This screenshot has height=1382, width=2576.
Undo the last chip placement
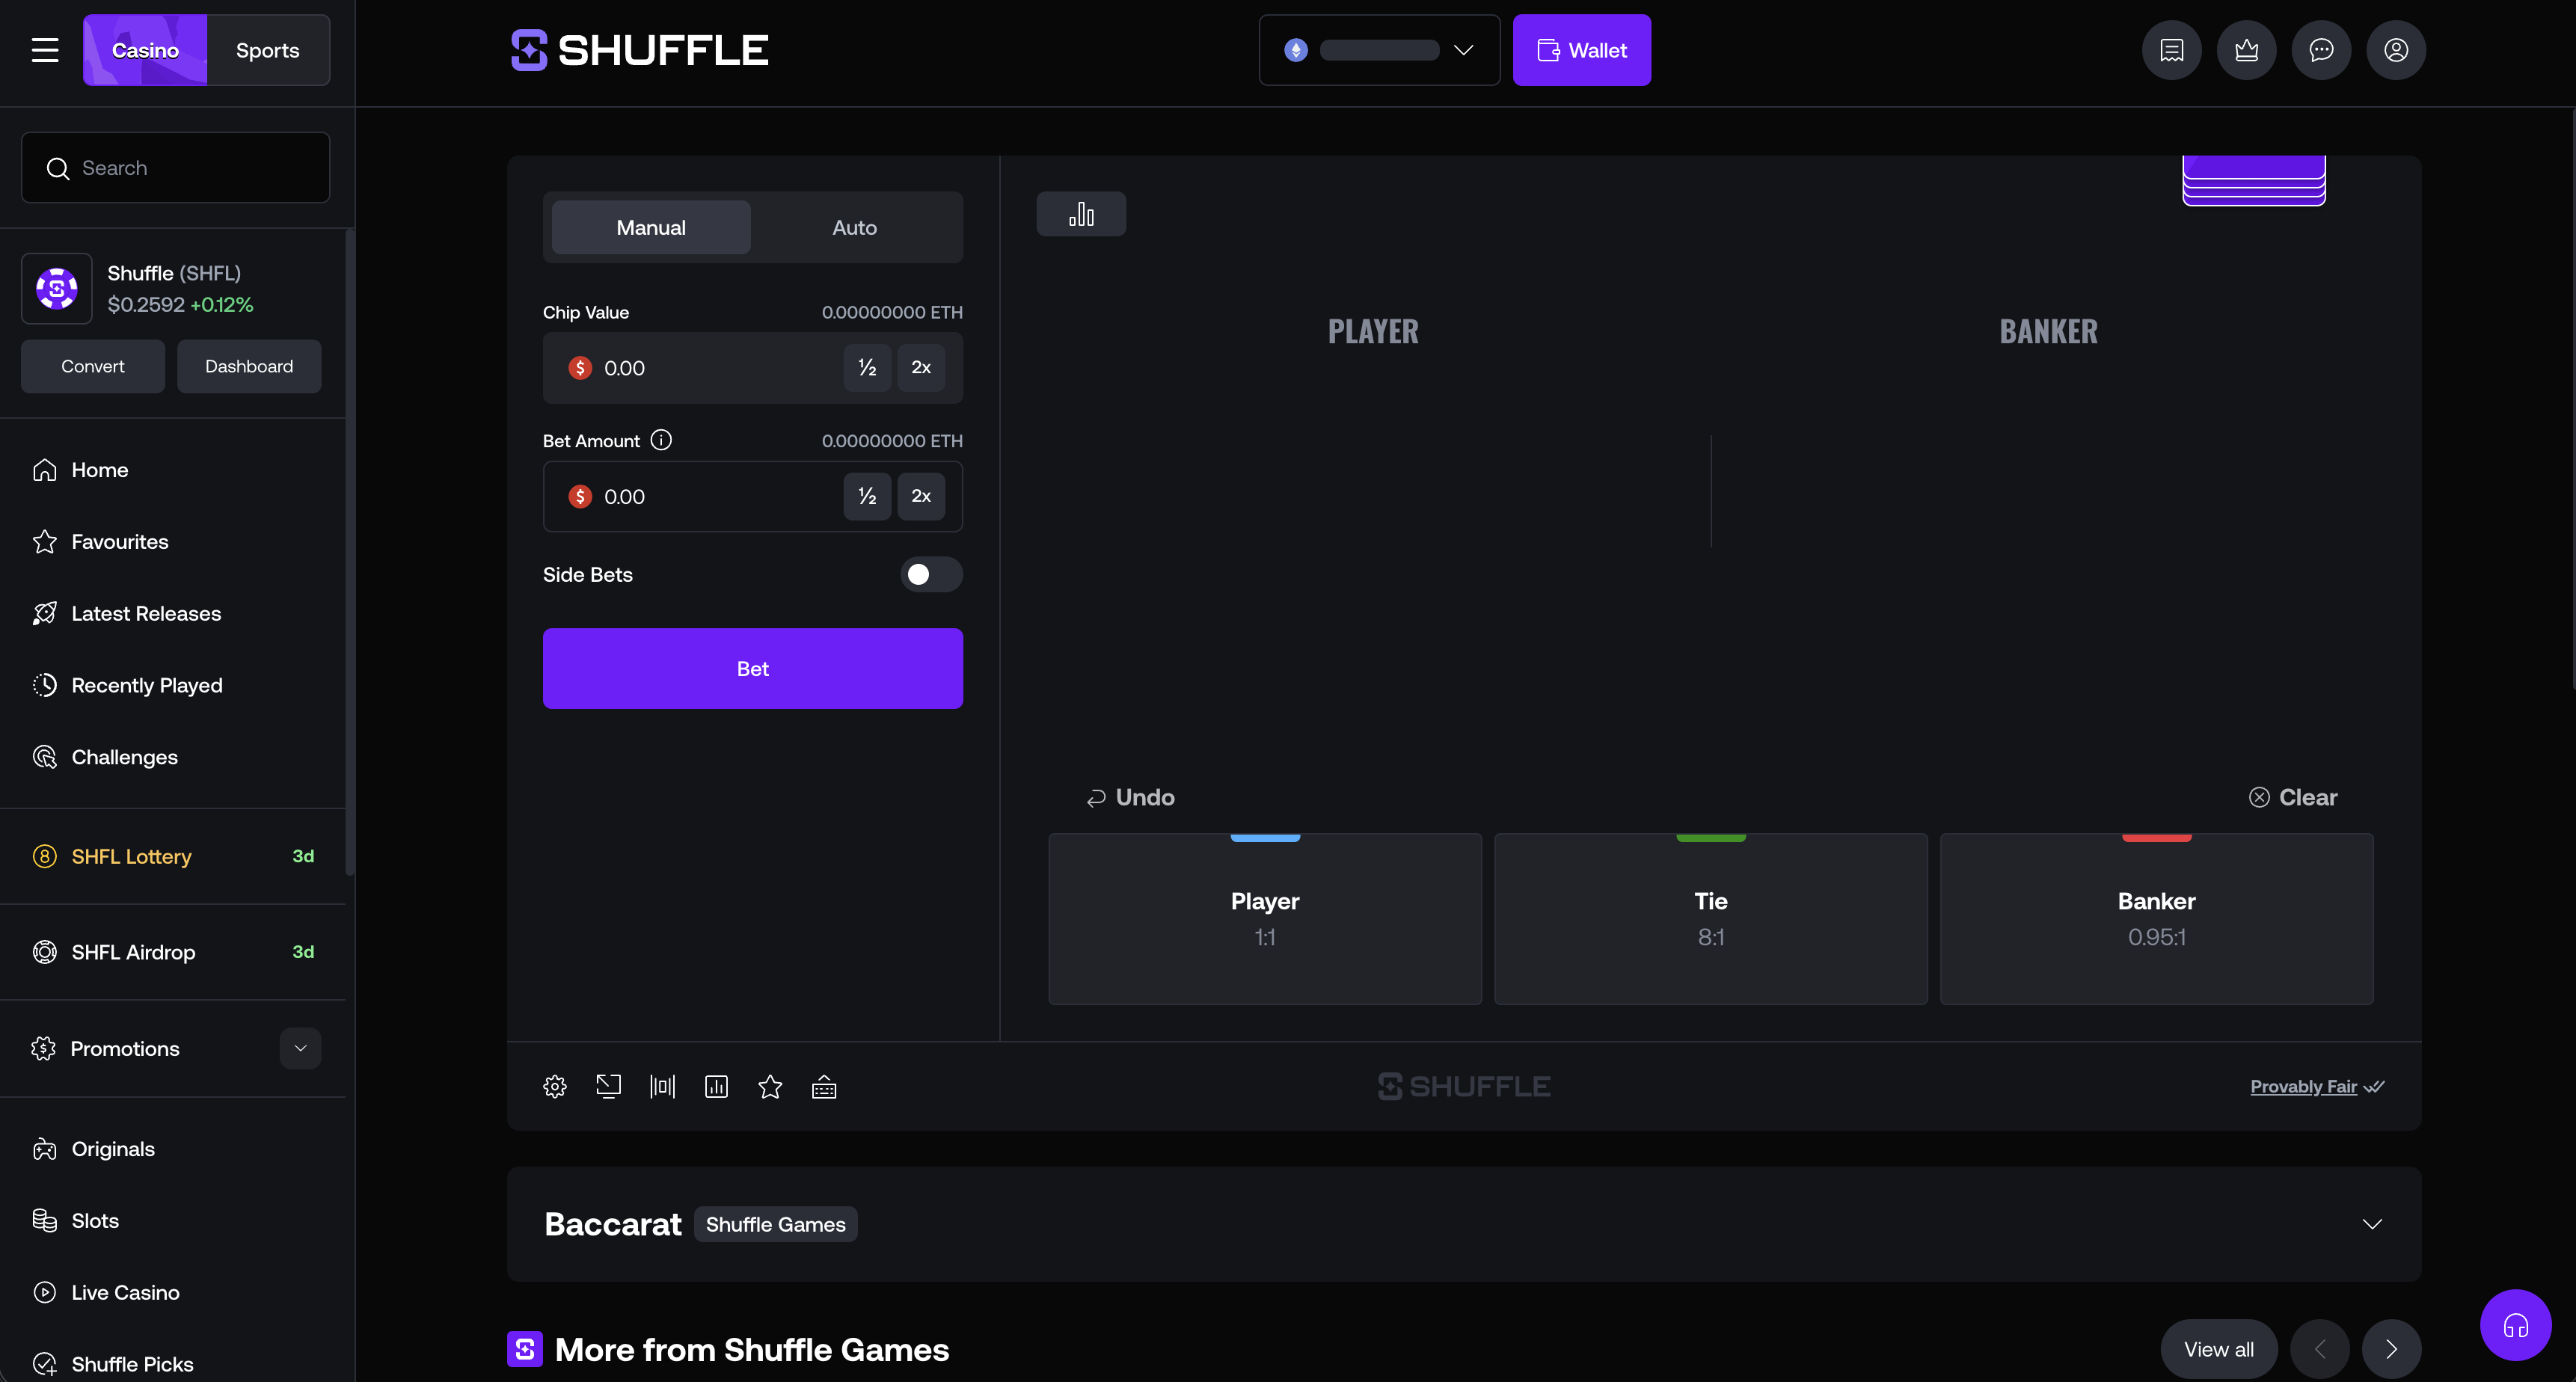pyautogui.click(x=1131, y=797)
